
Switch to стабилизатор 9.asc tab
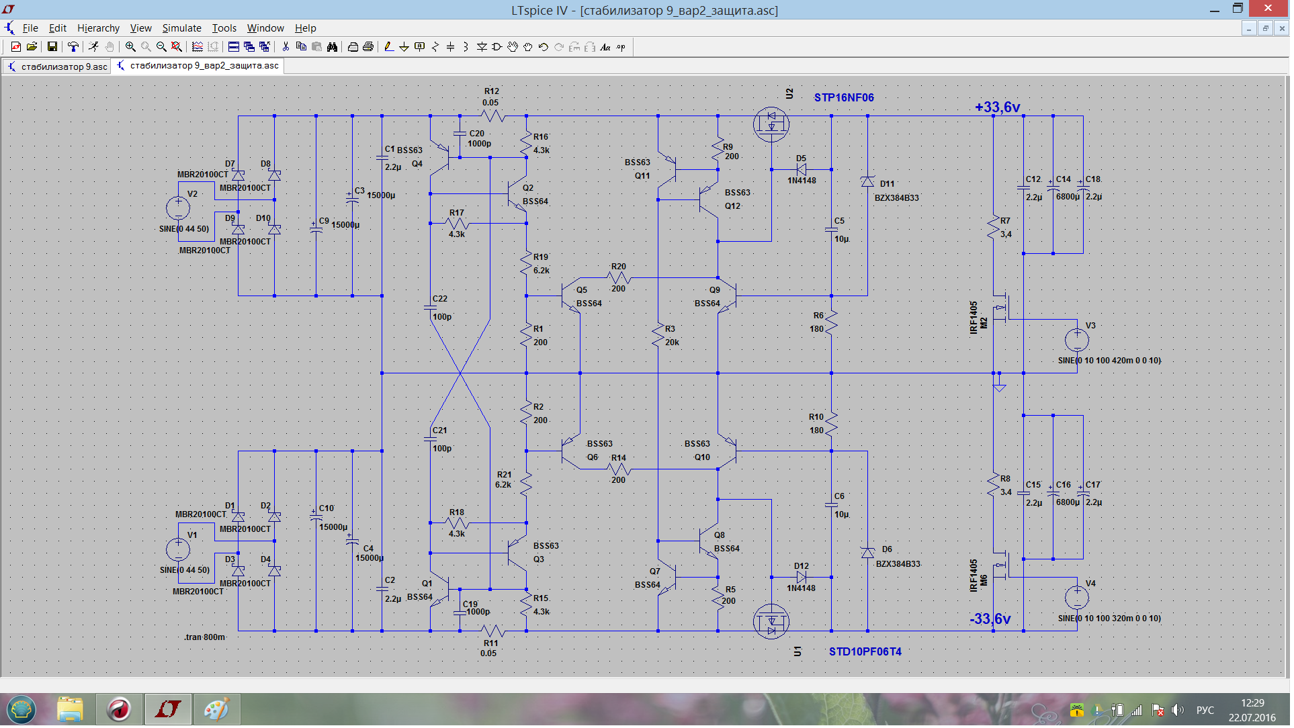[x=58, y=66]
